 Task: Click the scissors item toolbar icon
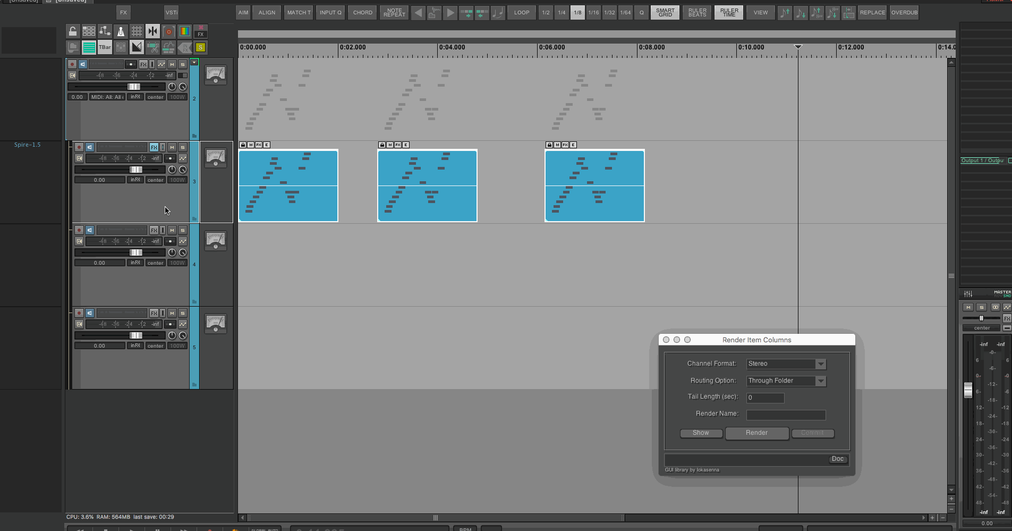click(152, 47)
